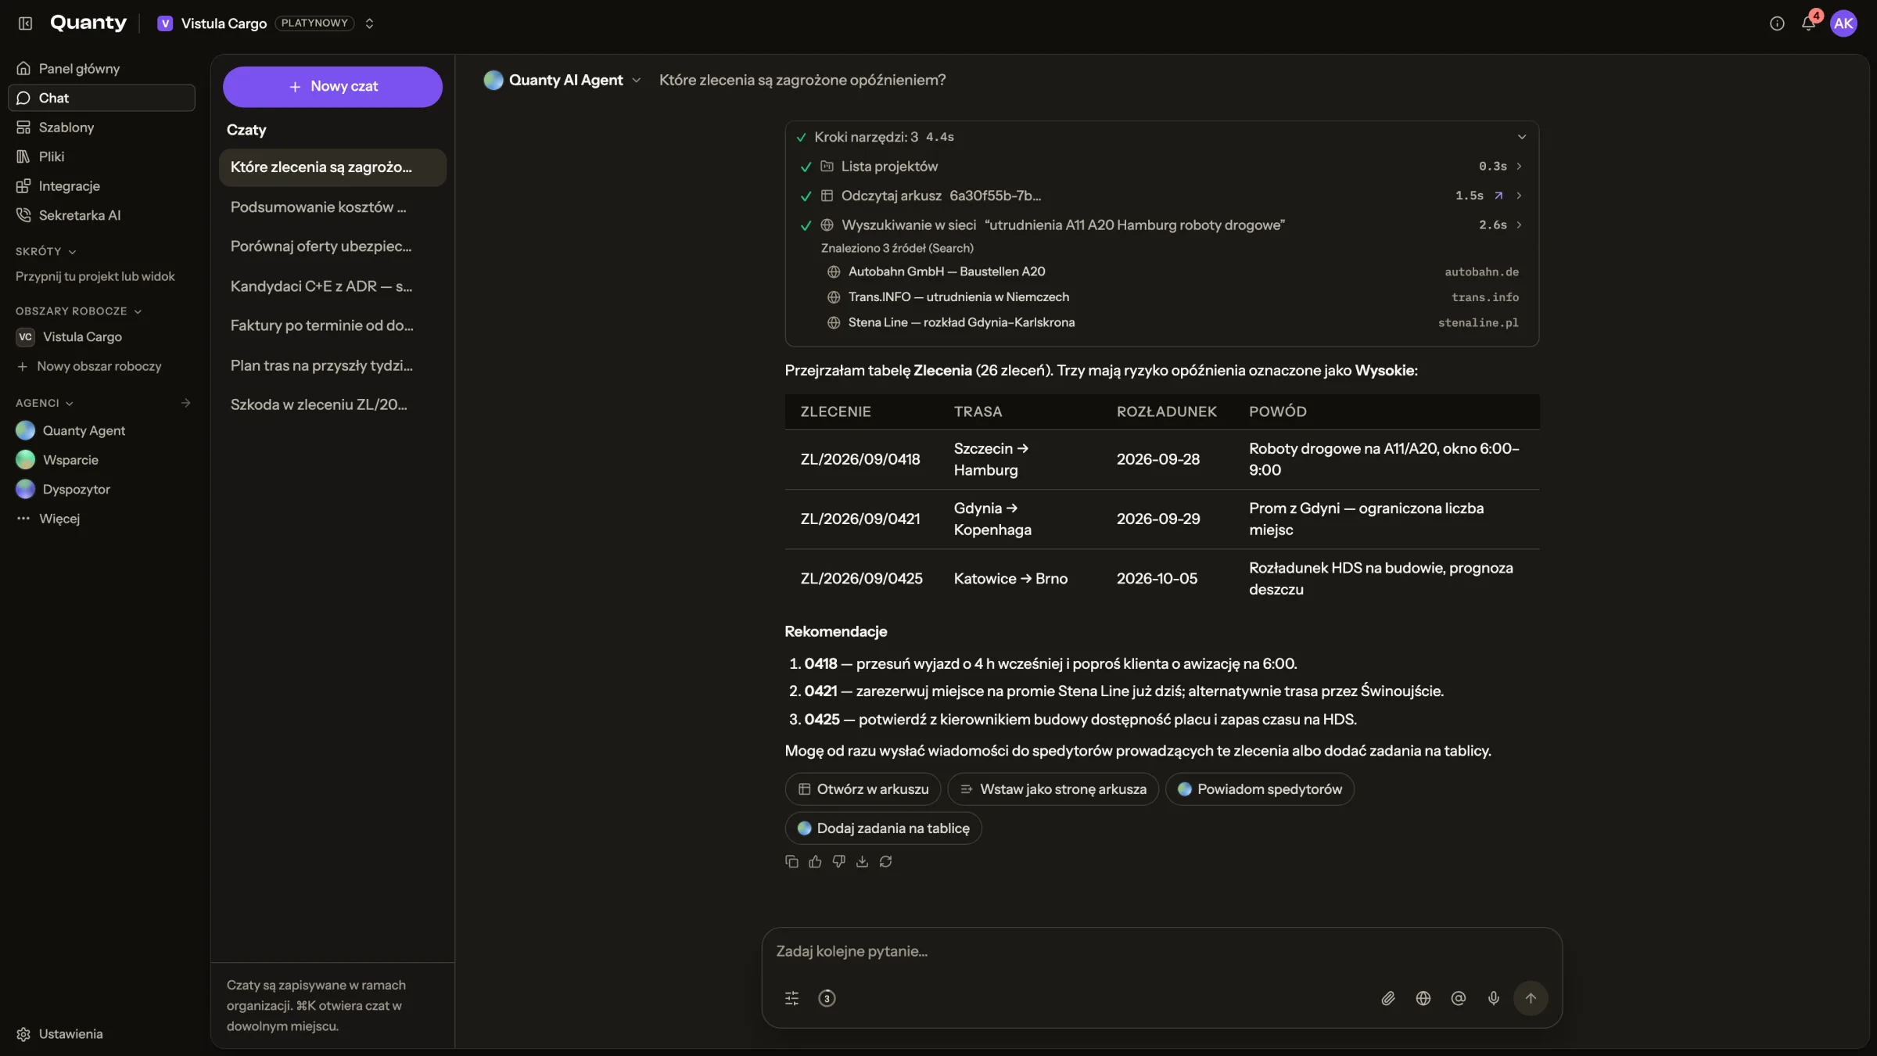Copy the agent response
This screenshot has width=1877, height=1056.
click(791, 861)
